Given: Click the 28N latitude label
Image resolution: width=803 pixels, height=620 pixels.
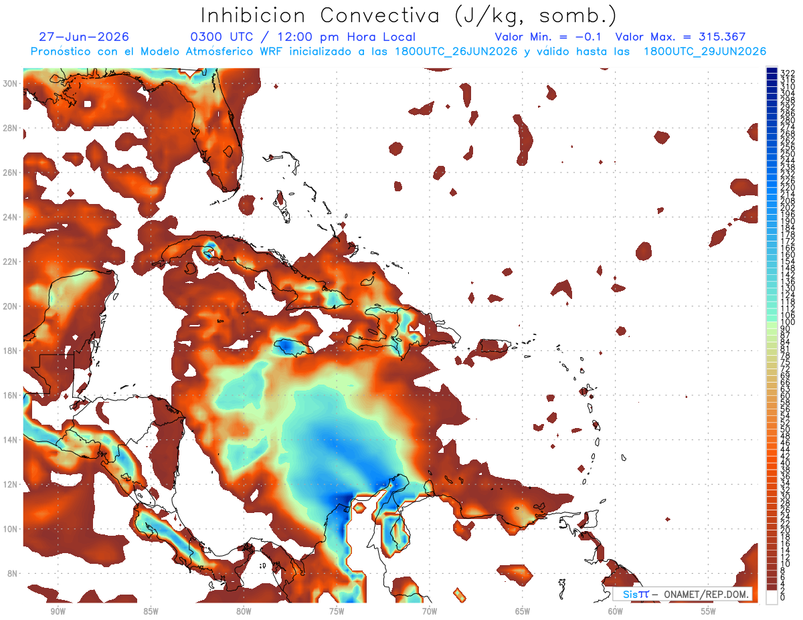Looking at the screenshot, I should coord(9,128).
